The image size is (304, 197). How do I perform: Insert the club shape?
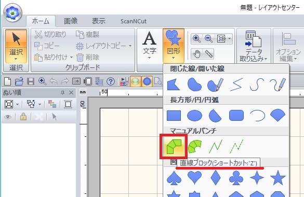pyautogui.click(x=236, y=177)
